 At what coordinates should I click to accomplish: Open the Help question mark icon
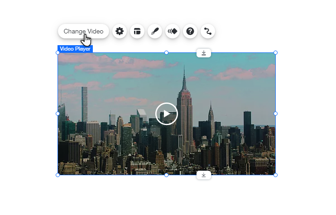tap(190, 31)
